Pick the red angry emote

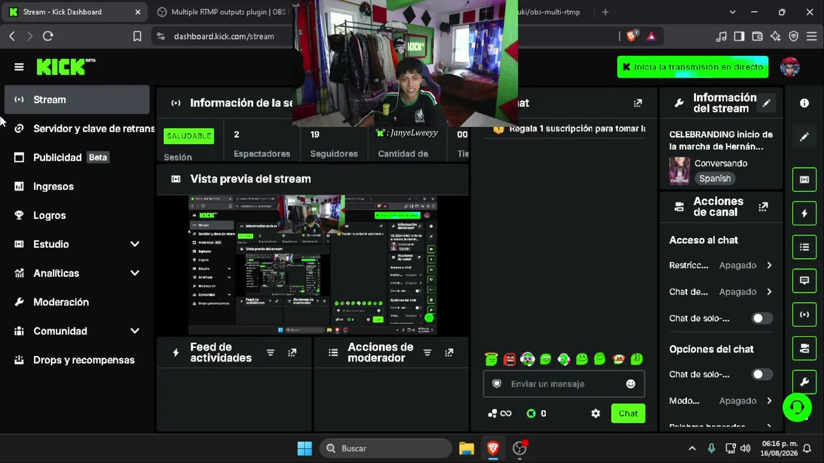[509, 359]
